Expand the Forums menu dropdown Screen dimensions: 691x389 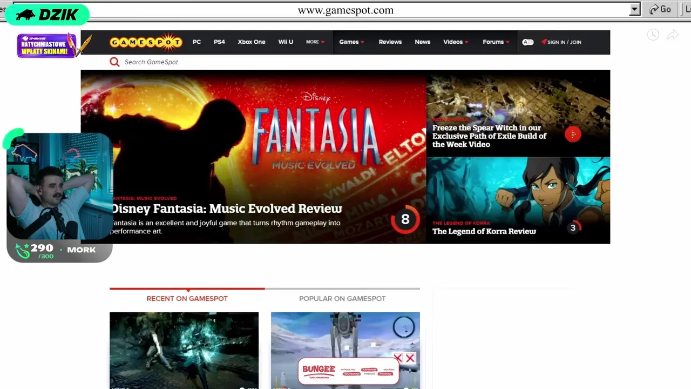(496, 42)
